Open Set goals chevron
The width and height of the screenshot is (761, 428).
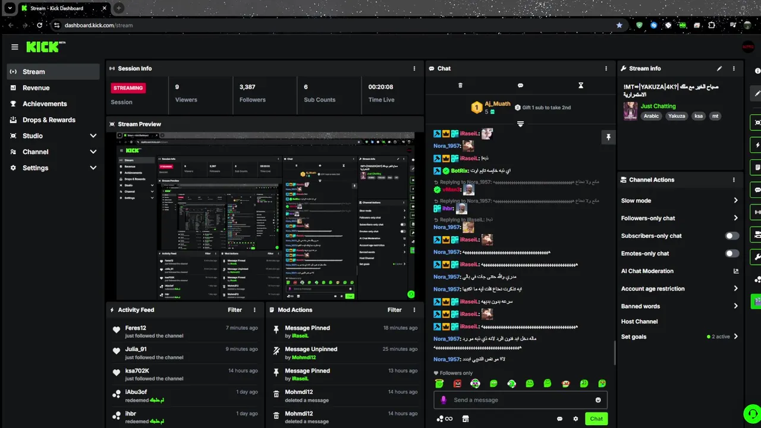735,336
